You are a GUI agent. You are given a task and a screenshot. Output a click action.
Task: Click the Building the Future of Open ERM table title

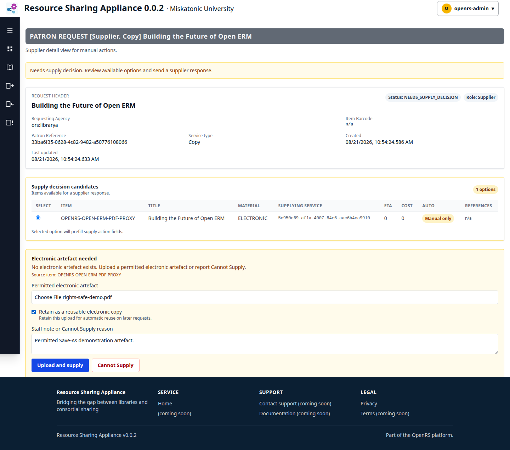186,218
